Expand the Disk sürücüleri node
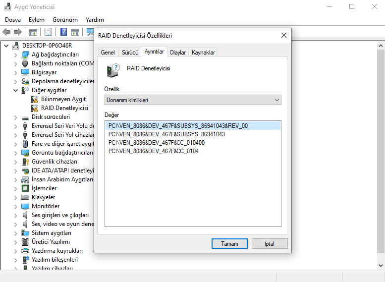 click(x=15, y=117)
